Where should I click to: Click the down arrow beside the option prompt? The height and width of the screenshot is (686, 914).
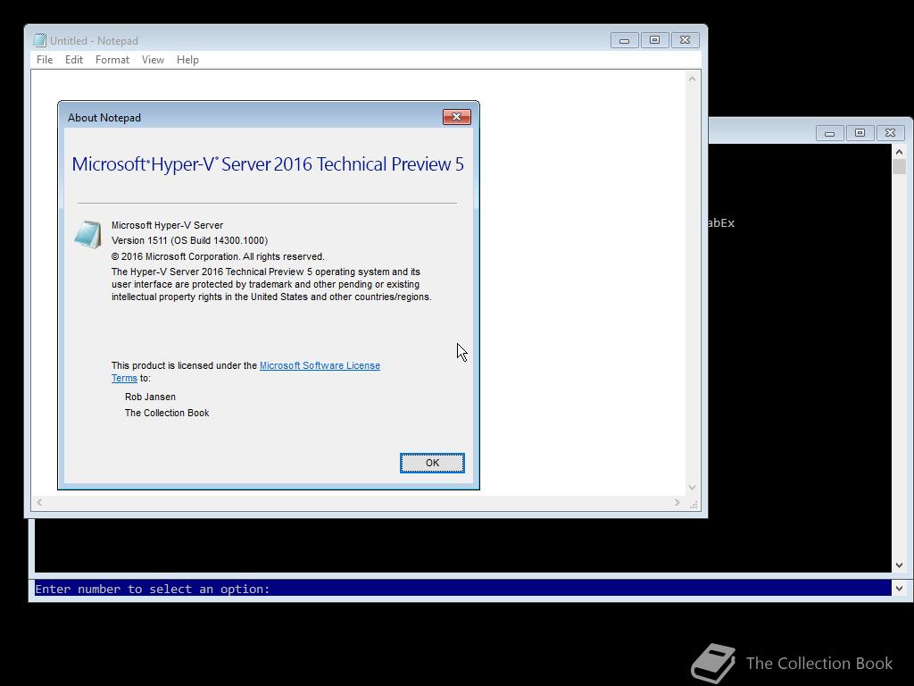pos(899,589)
